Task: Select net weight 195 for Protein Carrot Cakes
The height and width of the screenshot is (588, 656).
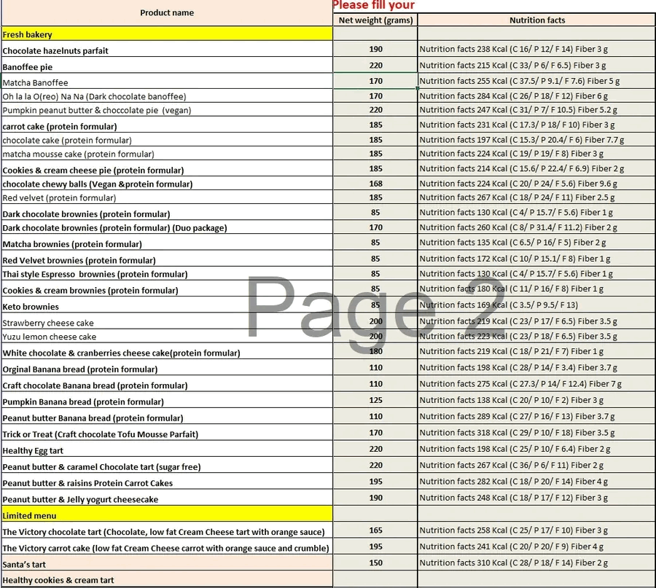Action: point(375,482)
